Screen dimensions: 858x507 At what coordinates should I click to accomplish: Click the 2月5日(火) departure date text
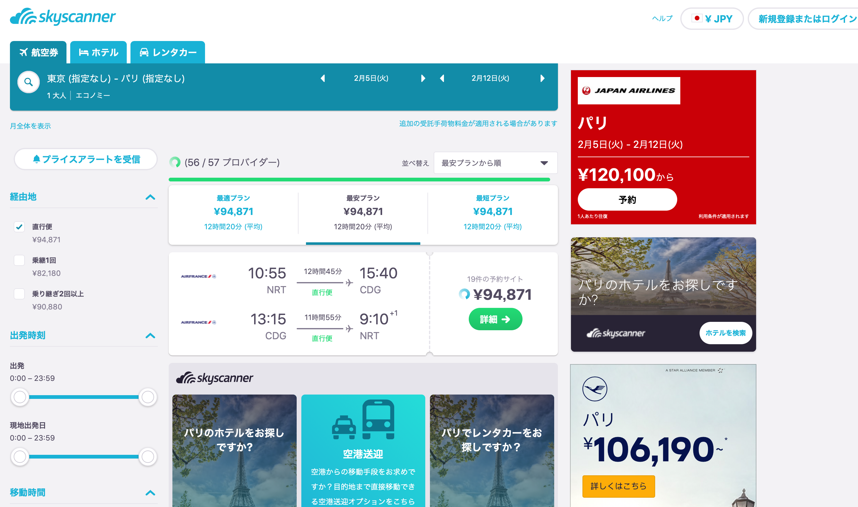[x=371, y=78]
